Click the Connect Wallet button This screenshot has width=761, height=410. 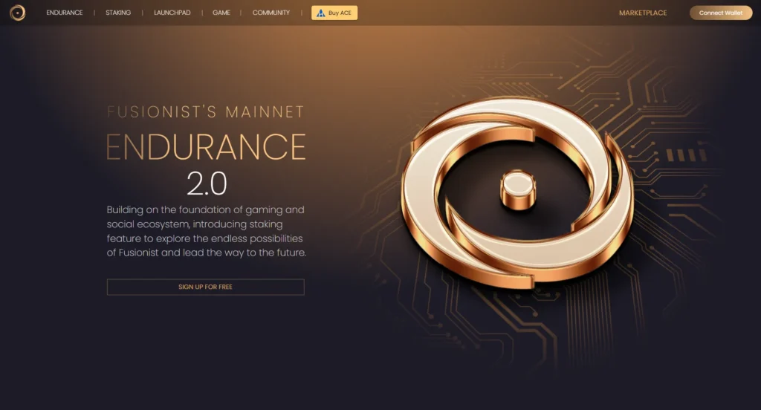(721, 13)
